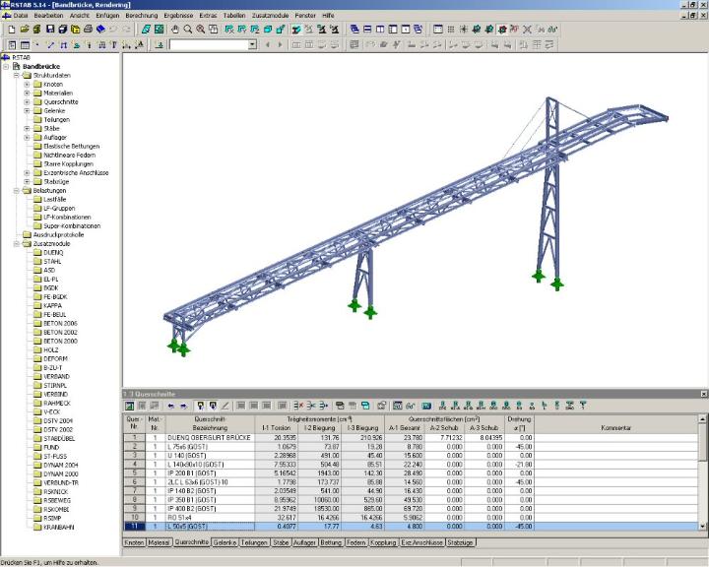709x567 pixels.
Task: Open the Ergebnisse menu
Action: click(x=178, y=16)
